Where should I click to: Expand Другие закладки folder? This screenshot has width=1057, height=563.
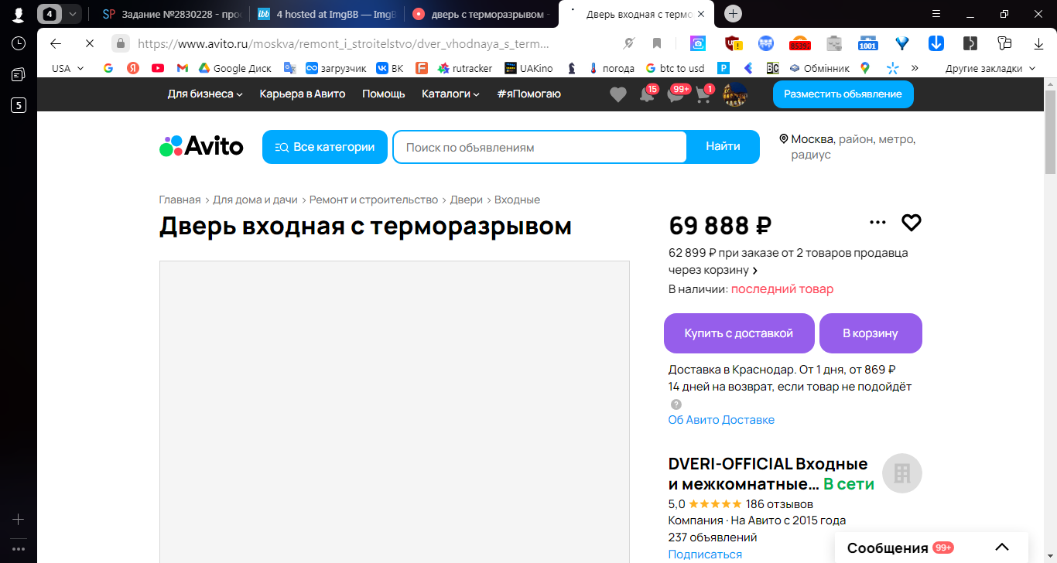[990, 68]
